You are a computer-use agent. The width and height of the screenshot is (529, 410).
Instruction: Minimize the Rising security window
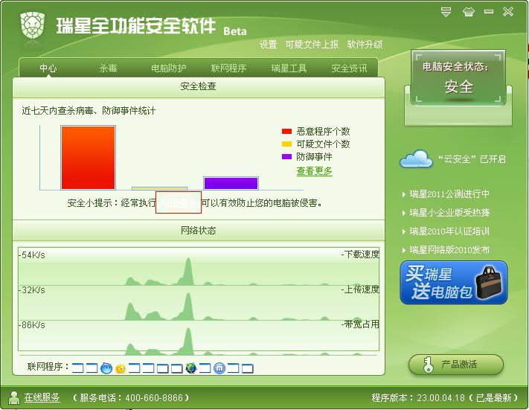(x=488, y=12)
